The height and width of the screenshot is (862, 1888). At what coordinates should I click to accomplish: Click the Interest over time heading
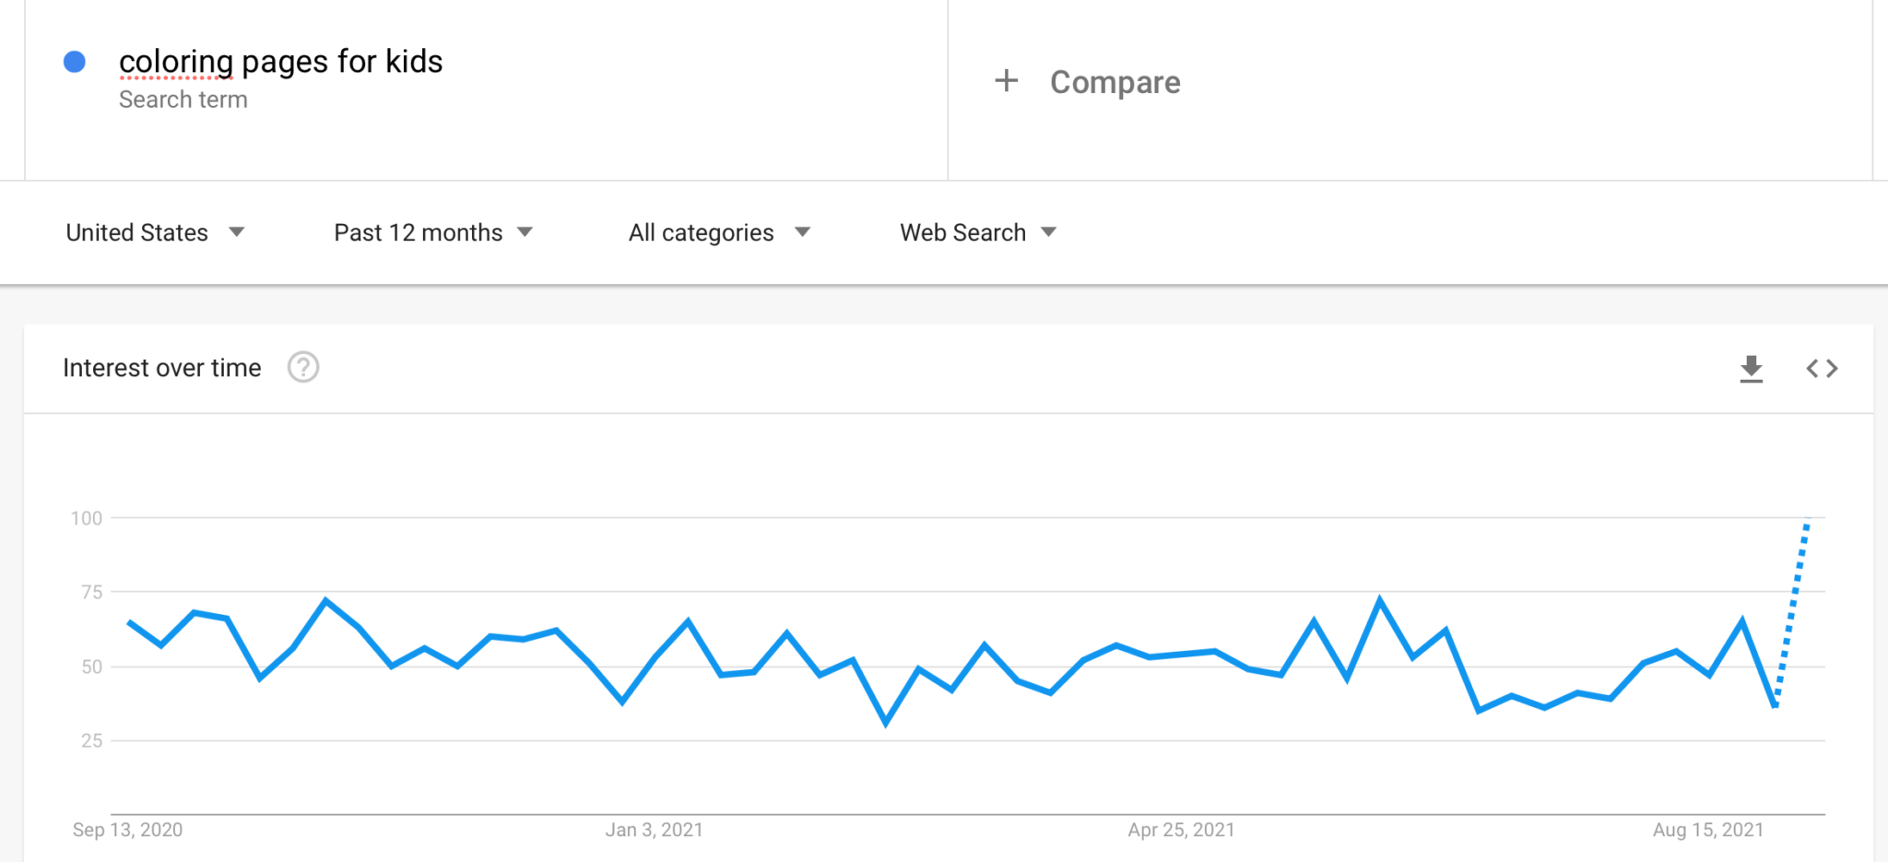coord(162,368)
